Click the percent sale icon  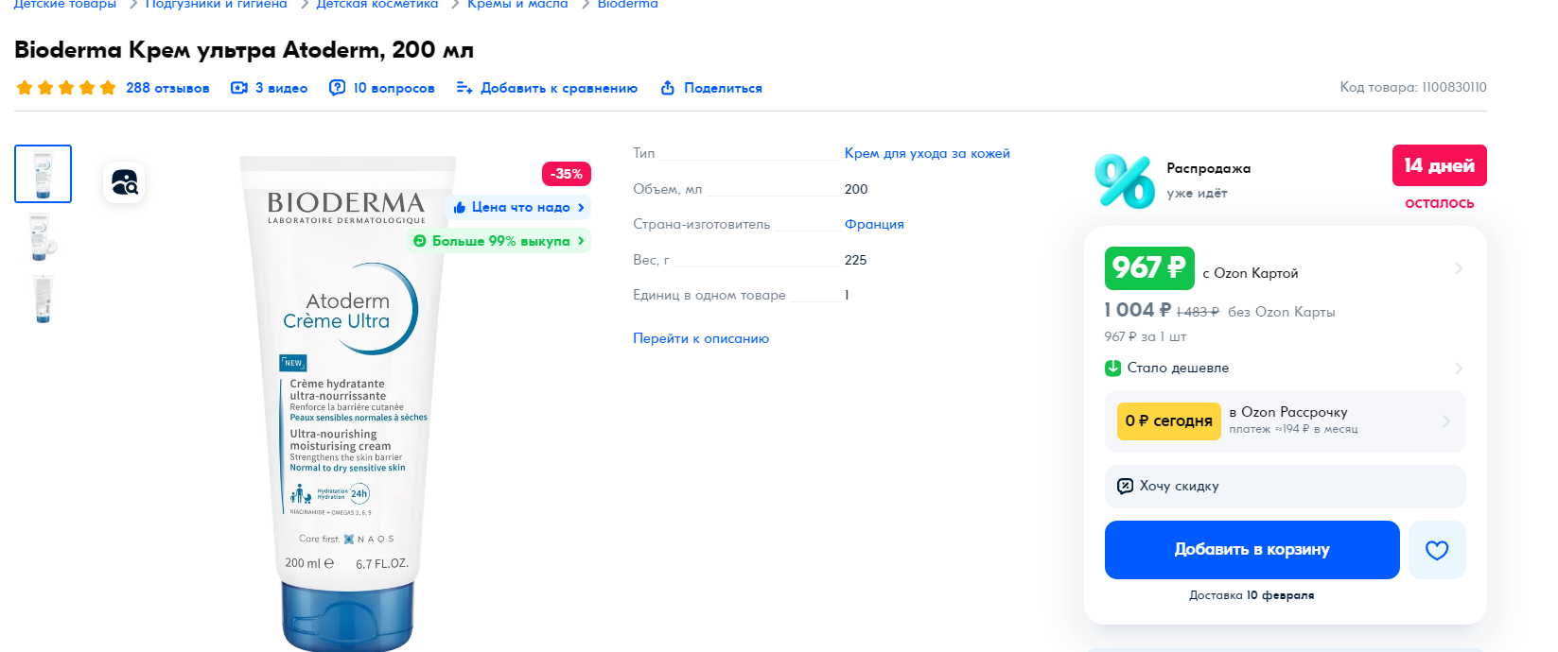1124,180
